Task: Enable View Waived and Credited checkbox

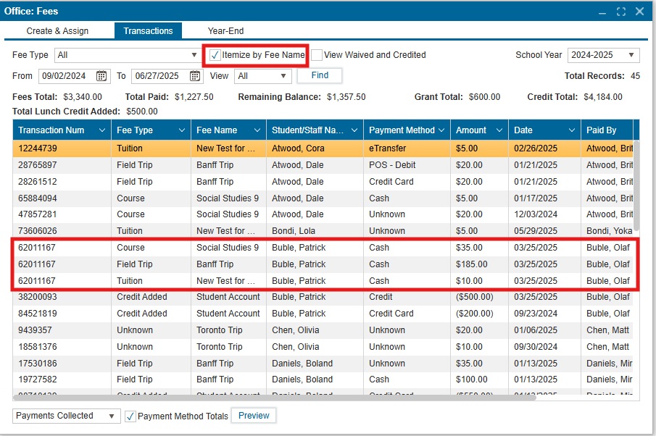Action: click(x=317, y=55)
